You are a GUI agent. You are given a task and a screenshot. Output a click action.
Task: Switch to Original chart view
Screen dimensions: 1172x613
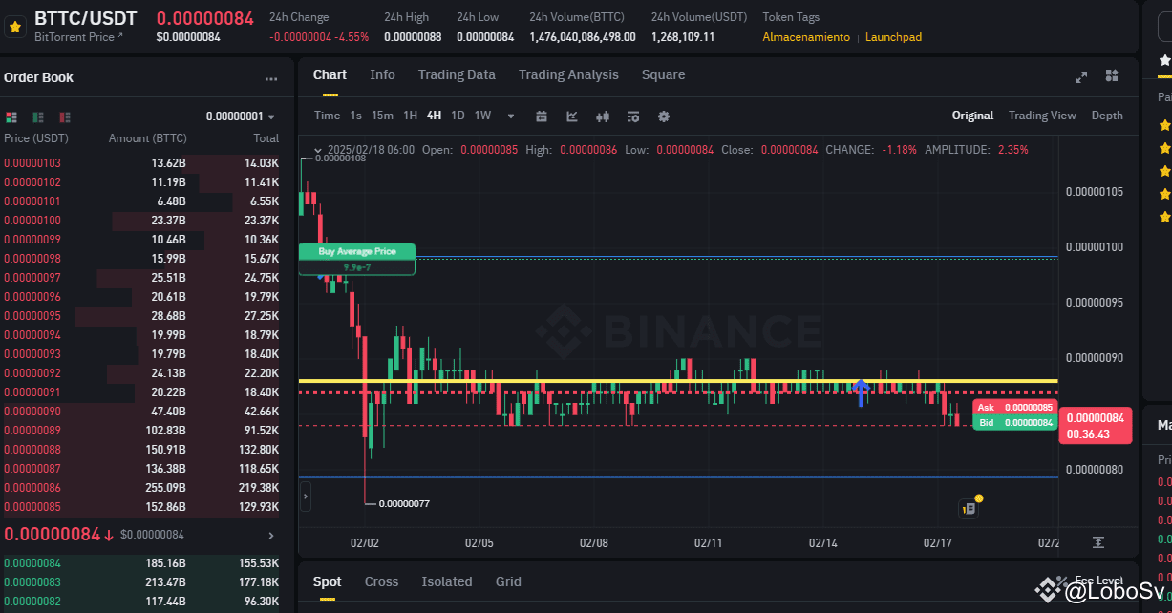[x=972, y=116]
